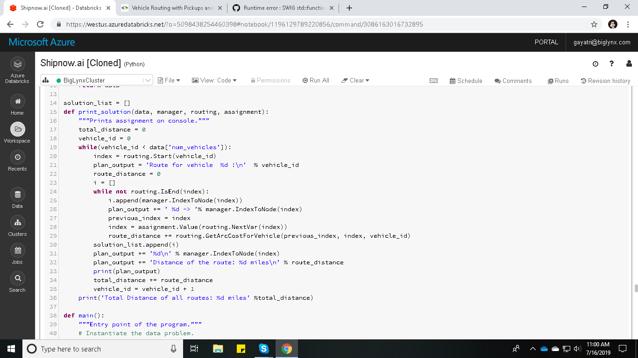
Task: Open the Schedule panel
Action: tap(466, 80)
